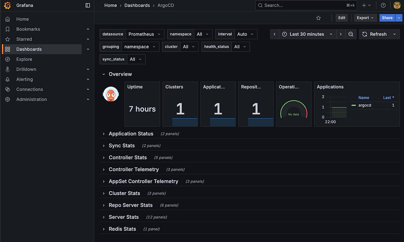The height and width of the screenshot is (242, 404).
Task: Click the Drilldown icon in sidebar
Action: click(8, 69)
